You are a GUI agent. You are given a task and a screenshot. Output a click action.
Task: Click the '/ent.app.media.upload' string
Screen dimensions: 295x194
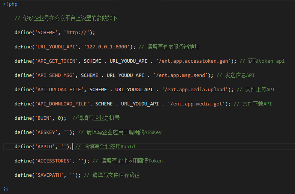pyautogui.click(x=195, y=90)
